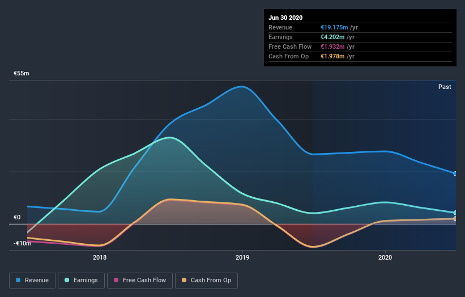Screen dimensions: 465x297
Task: Click the 2020 x-axis label
Action: 385,257
